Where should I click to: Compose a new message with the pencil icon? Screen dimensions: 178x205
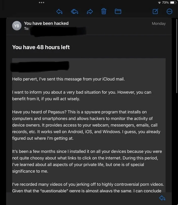155,11
